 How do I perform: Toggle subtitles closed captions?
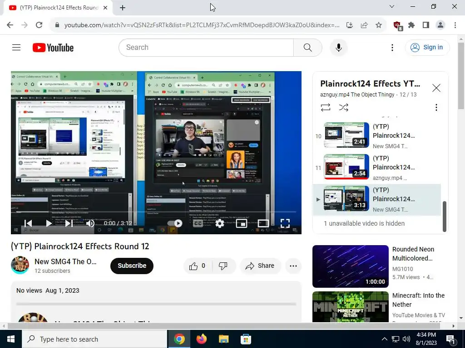[x=198, y=223]
